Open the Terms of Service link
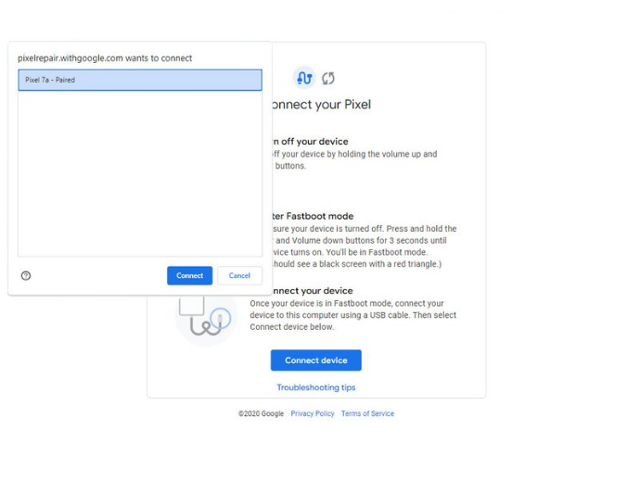Viewport: 640px width, 479px height. (x=367, y=414)
